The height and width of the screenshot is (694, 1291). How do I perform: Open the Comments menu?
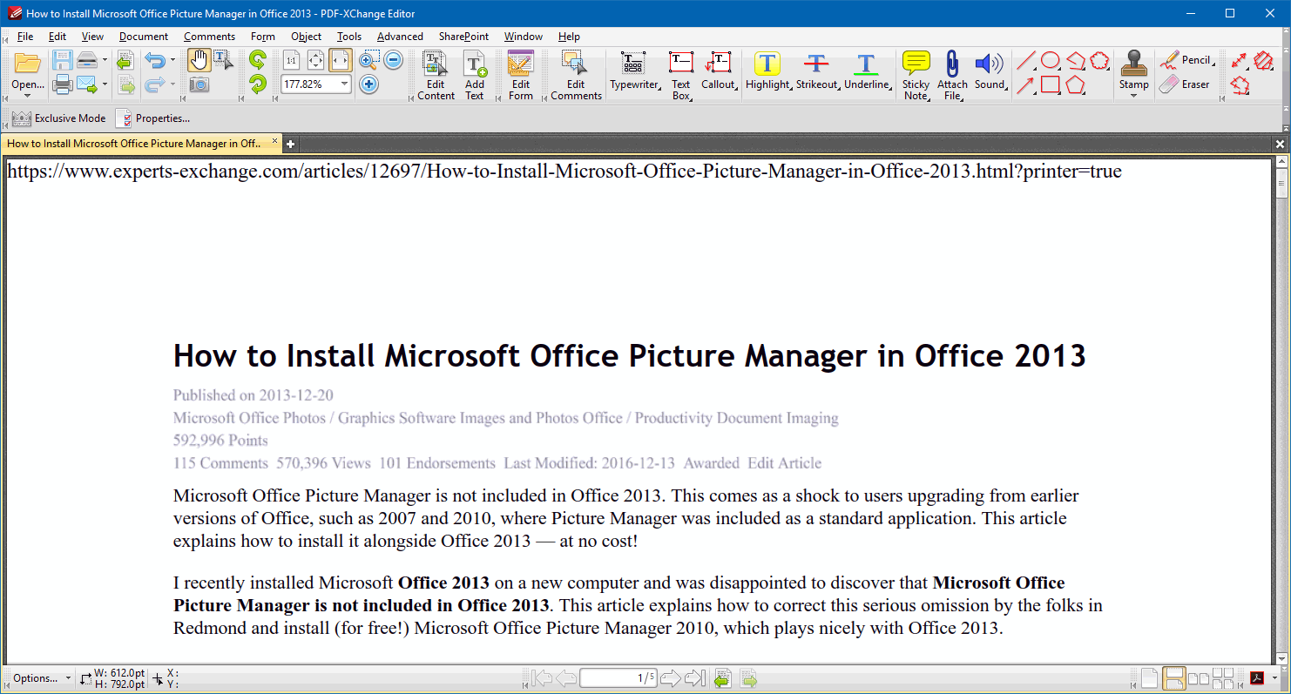point(209,37)
